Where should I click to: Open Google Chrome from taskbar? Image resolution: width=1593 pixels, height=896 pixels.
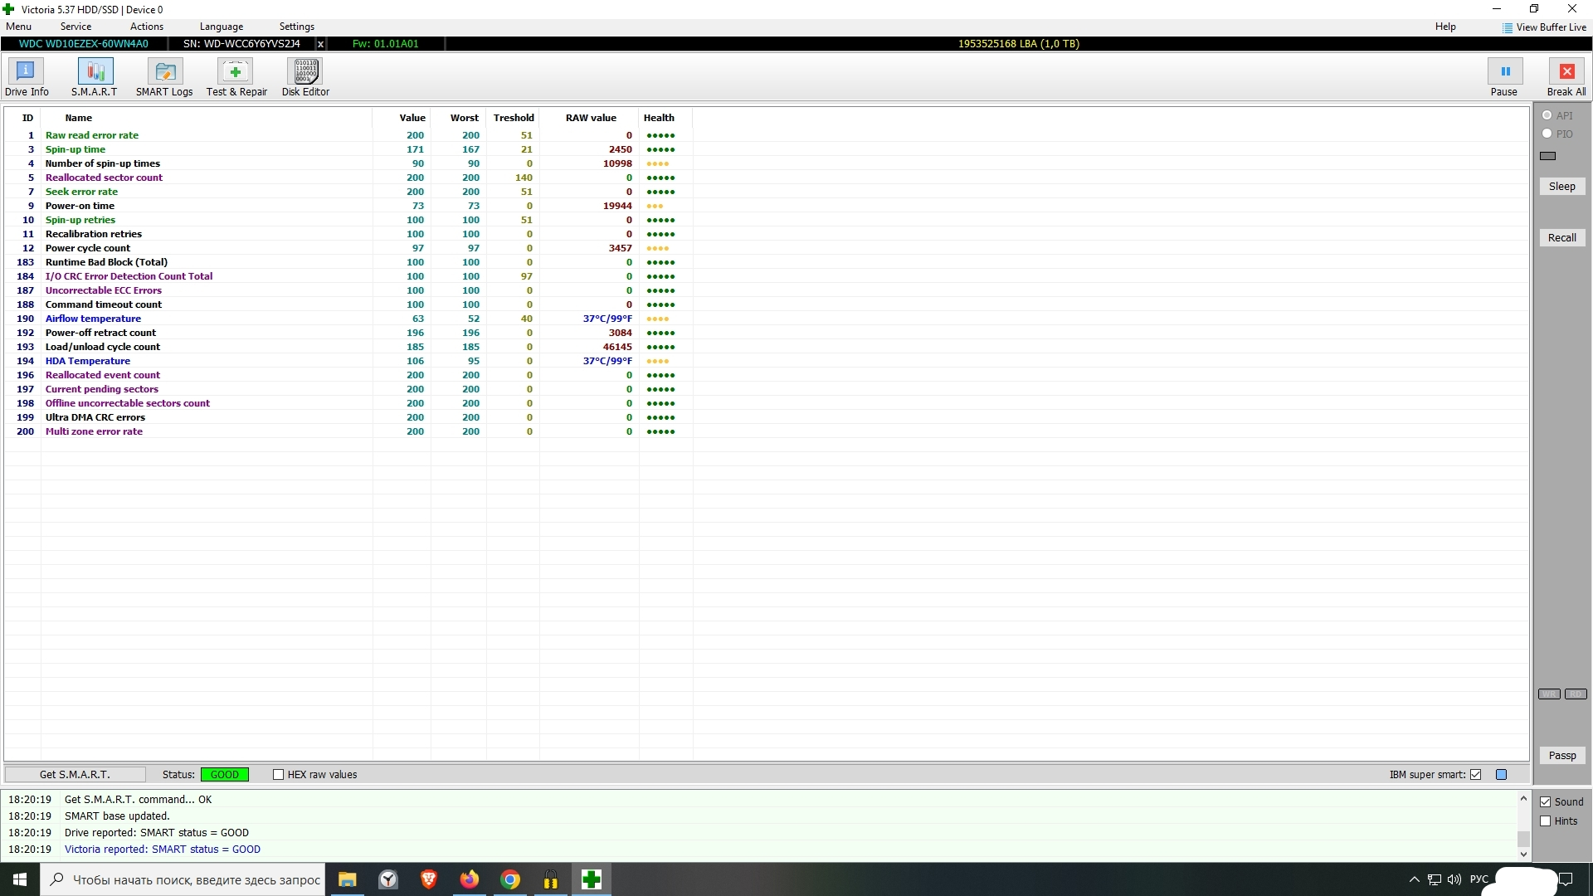click(510, 879)
